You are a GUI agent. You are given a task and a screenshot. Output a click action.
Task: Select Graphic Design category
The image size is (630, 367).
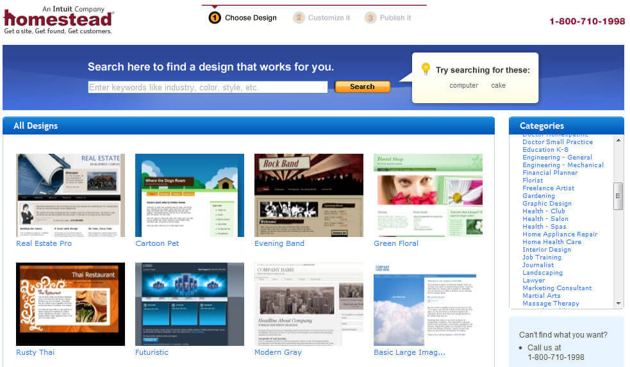coord(547,204)
